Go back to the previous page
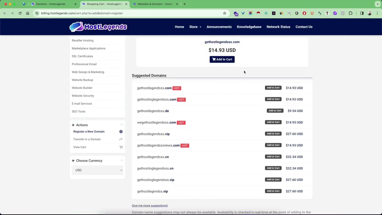 tap(5, 13)
